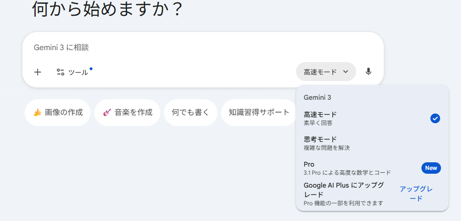Viewport: 461px width, 221px height.
Task: Click the 何でも書く suggestion chip
Action: [x=190, y=113]
